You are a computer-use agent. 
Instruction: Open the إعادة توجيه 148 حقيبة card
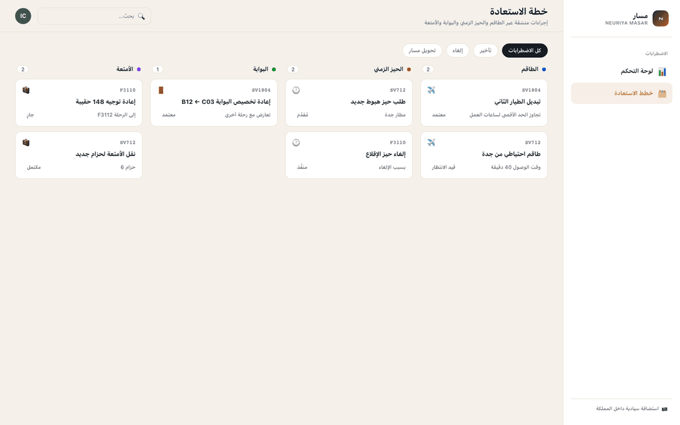pyautogui.click(x=79, y=103)
